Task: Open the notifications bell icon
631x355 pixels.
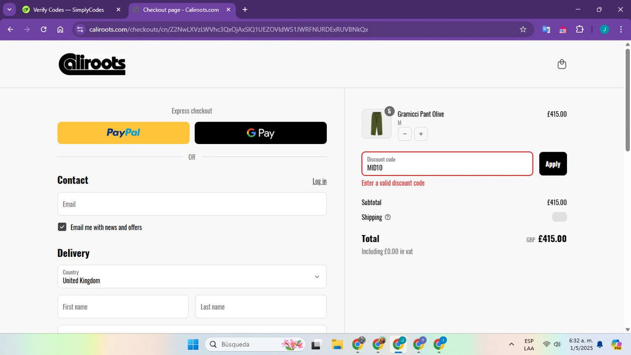Action: pos(600,344)
